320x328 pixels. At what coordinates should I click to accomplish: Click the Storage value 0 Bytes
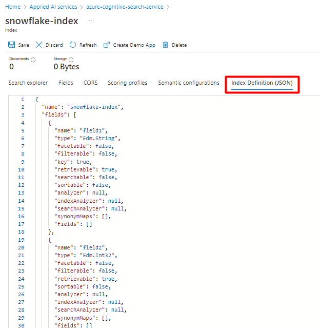66,67
